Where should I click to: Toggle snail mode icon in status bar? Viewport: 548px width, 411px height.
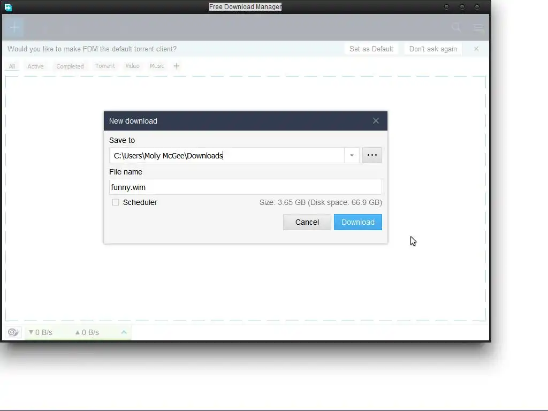coord(13,332)
